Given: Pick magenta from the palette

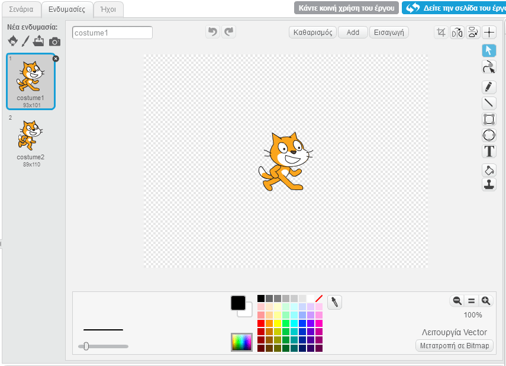Looking at the screenshot, I should tap(319, 323).
